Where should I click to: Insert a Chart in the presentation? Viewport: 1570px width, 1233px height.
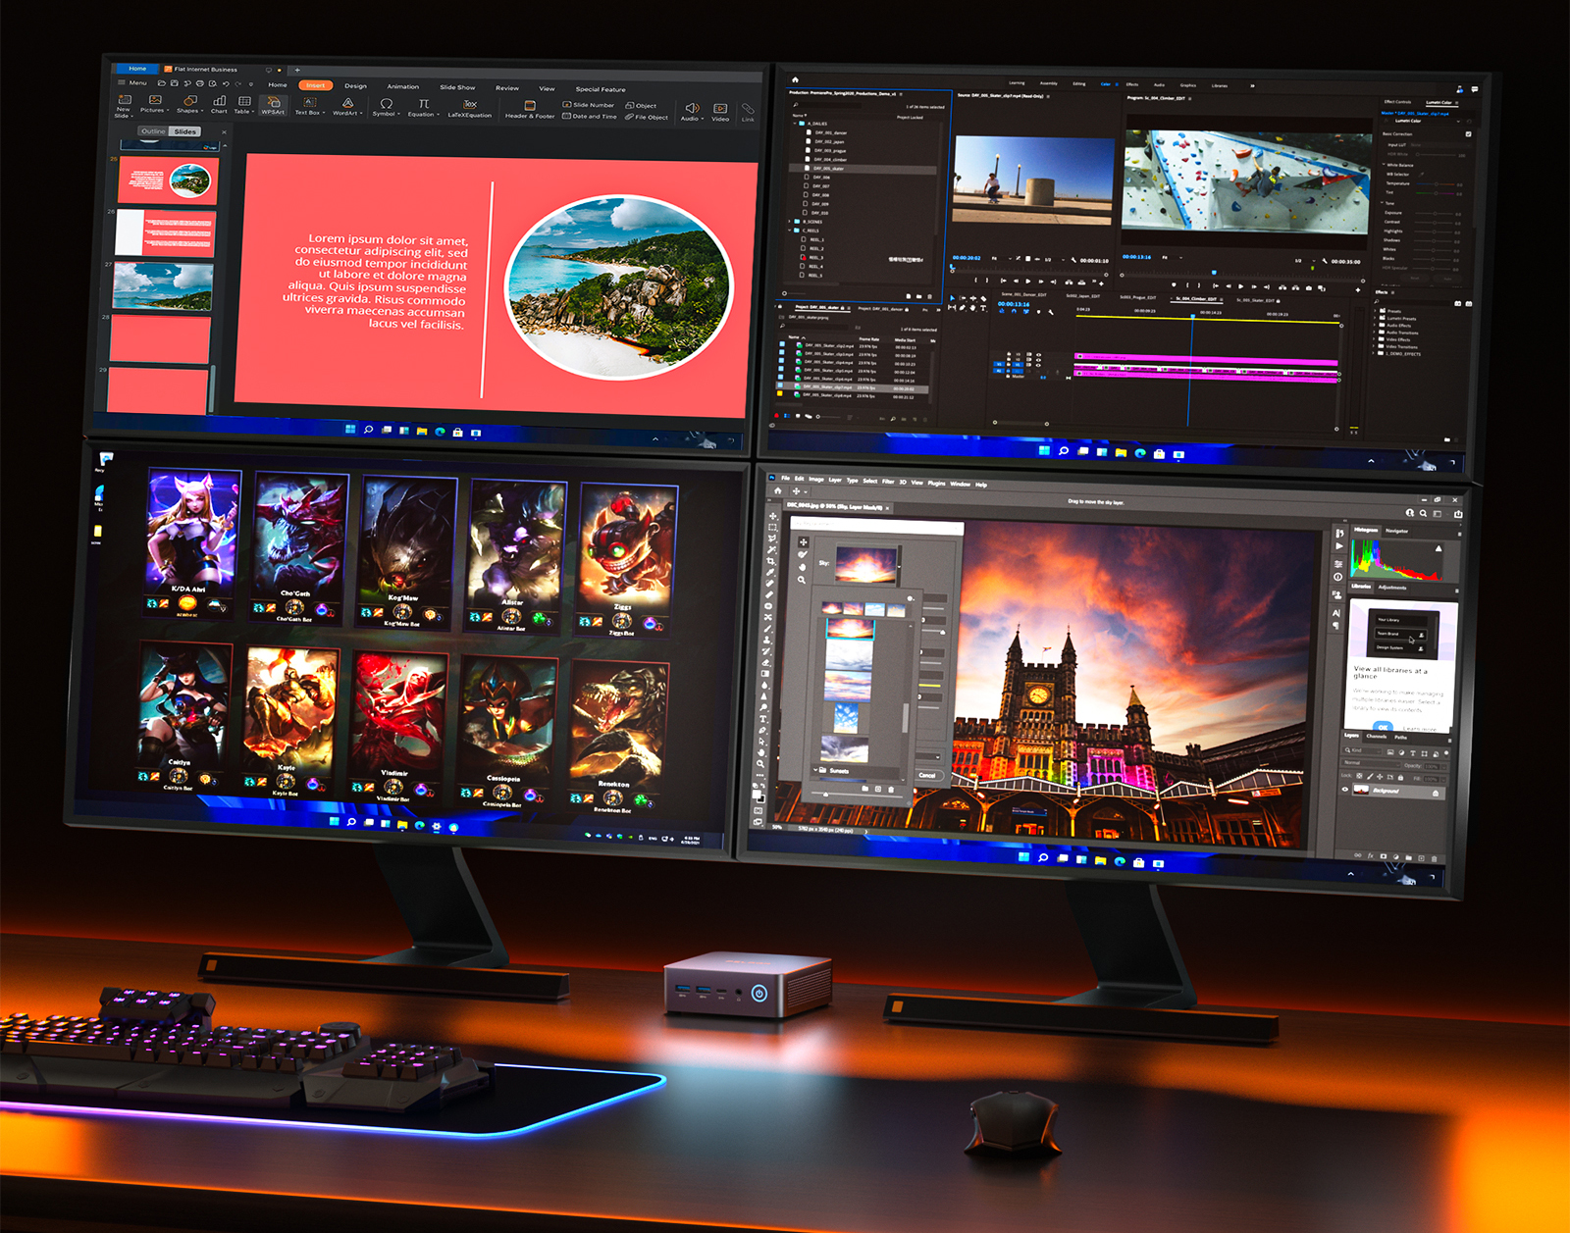[x=219, y=104]
